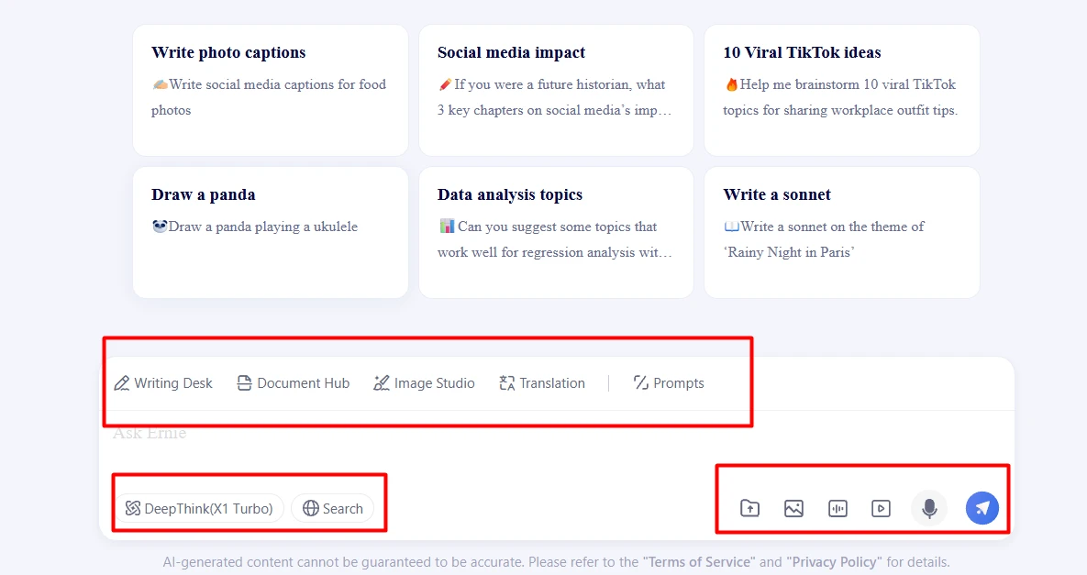The width and height of the screenshot is (1087, 575).
Task: Open the Document Hub tool
Action: pyautogui.click(x=294, y=383)
